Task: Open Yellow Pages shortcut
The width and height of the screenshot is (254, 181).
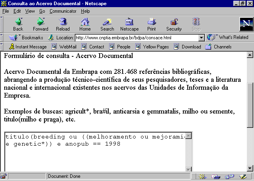Action: tap(152, 47)
